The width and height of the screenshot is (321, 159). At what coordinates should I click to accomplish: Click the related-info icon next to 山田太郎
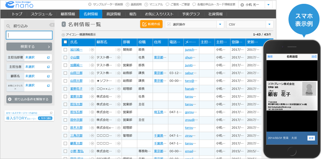[92, 81]
